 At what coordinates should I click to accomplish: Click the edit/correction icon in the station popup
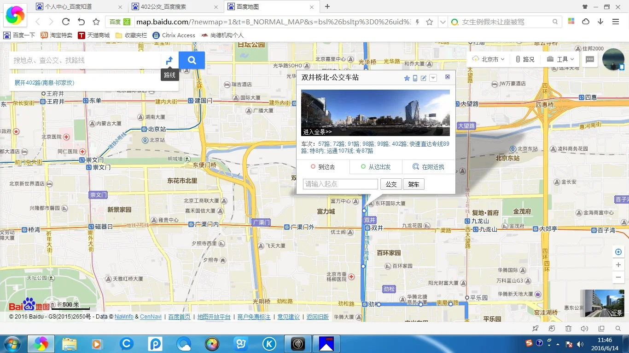coord(423,78)
